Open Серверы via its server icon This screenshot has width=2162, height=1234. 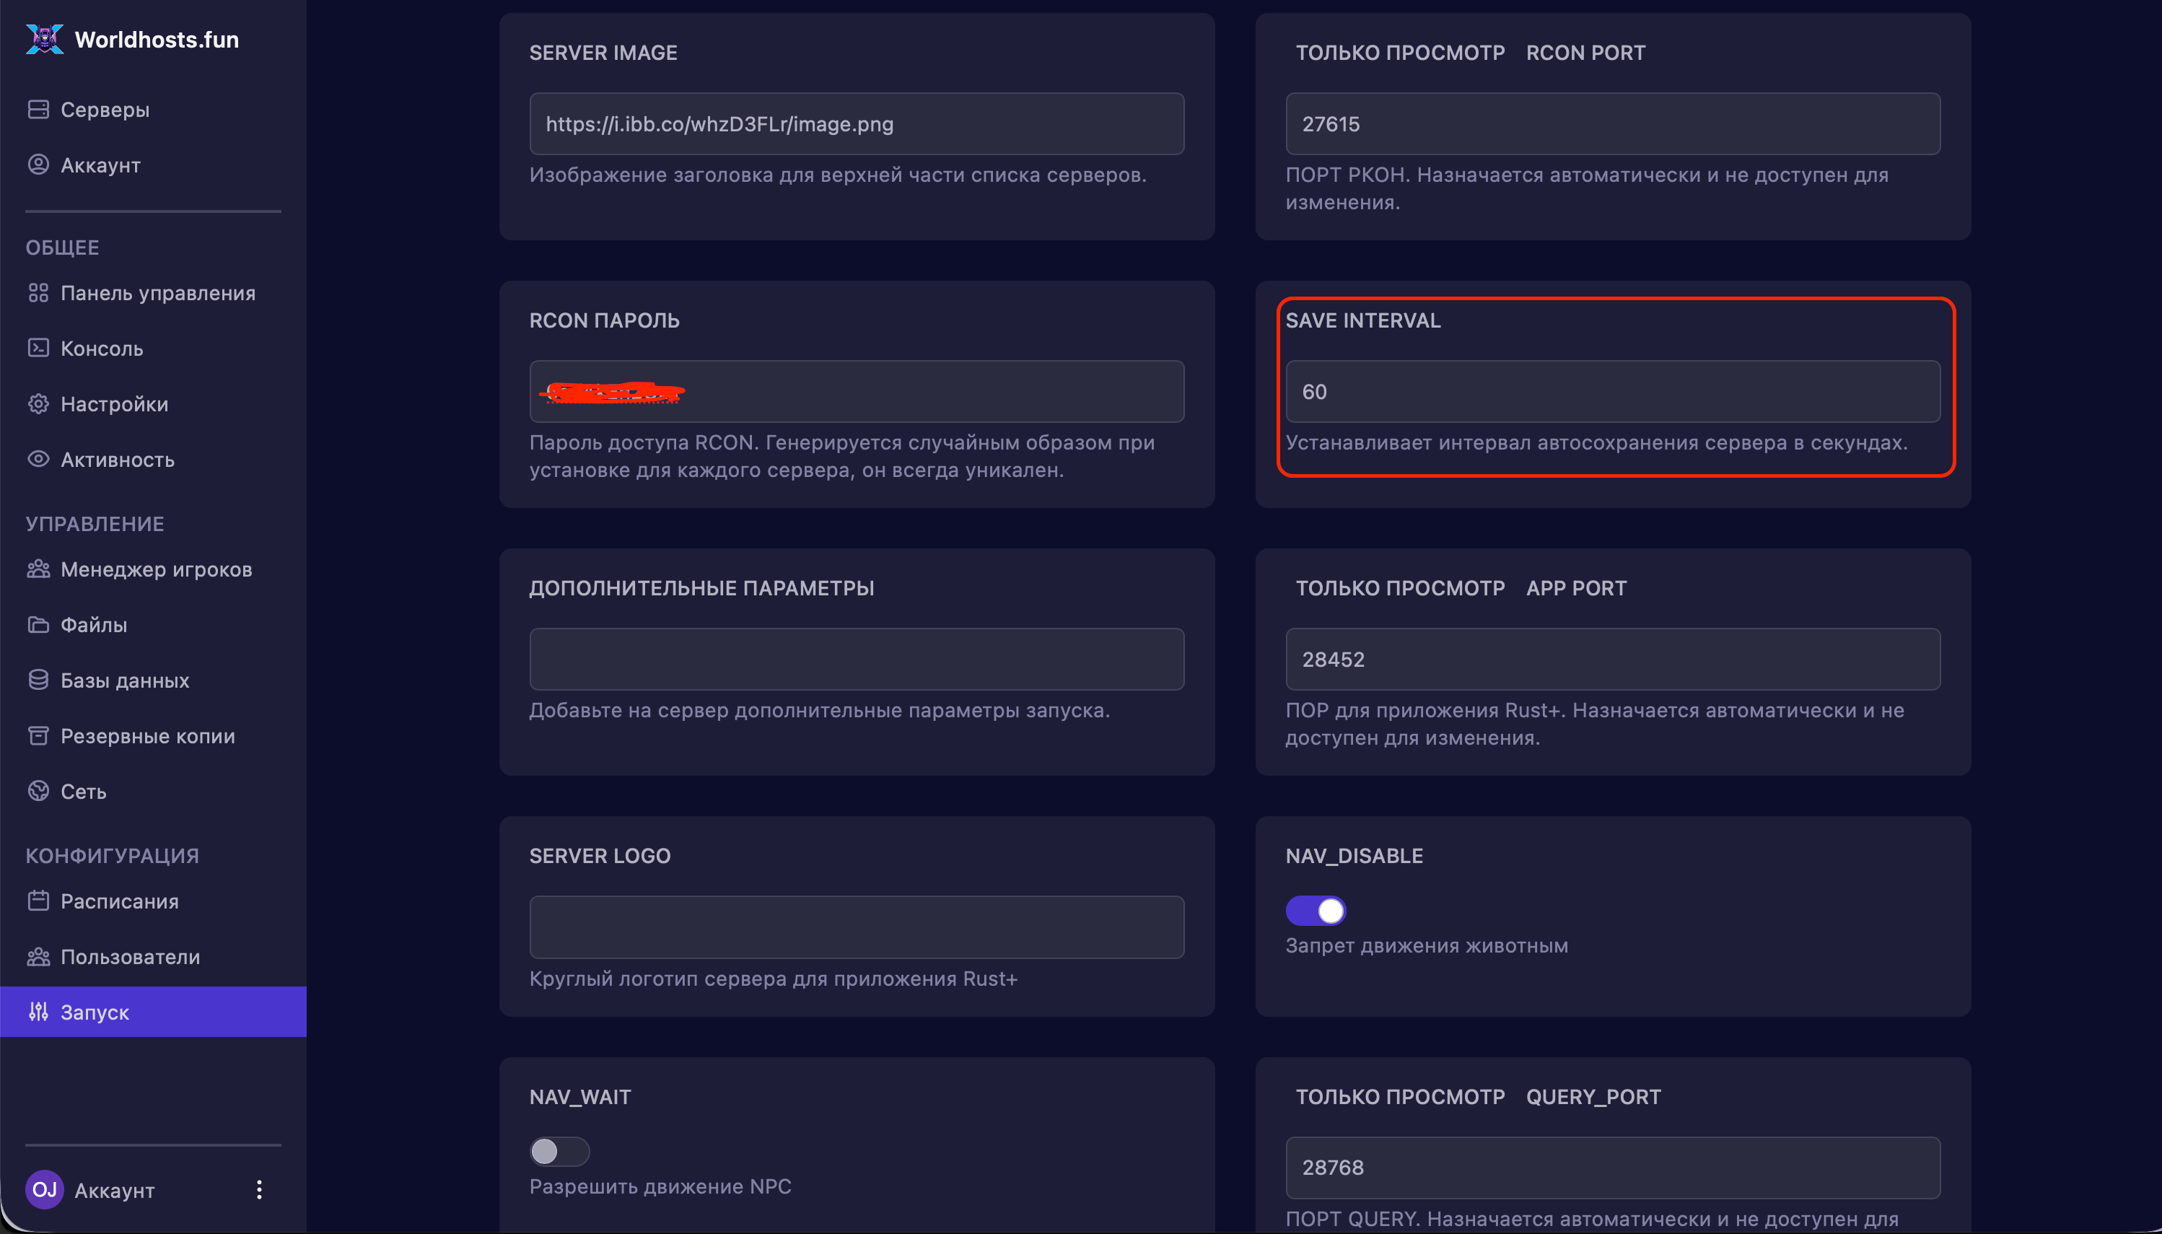pyautogui.click(x=38, y=110)
